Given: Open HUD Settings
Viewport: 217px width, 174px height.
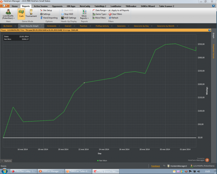Looking at the screenshot, I should [x=70, y=18].
